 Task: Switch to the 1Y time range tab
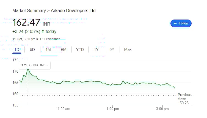point(96,50)
